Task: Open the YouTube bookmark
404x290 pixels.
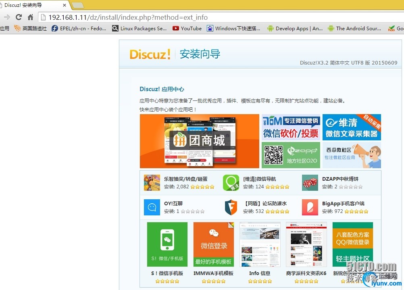Action: click(187, 28)
